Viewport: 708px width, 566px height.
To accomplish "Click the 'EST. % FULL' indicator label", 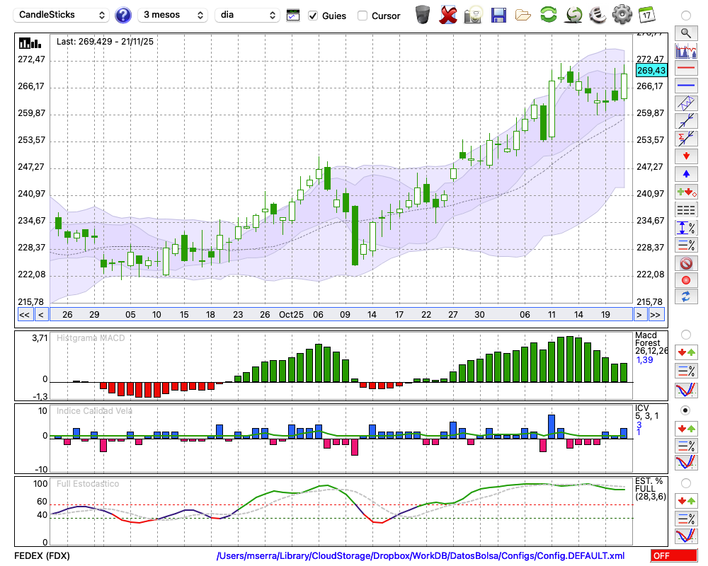I will pyautogui.click(x=649, y=485).
